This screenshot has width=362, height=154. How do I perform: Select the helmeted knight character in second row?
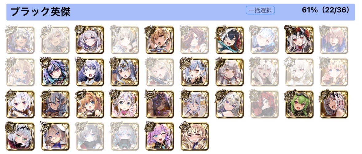click(x=125, y=72)
